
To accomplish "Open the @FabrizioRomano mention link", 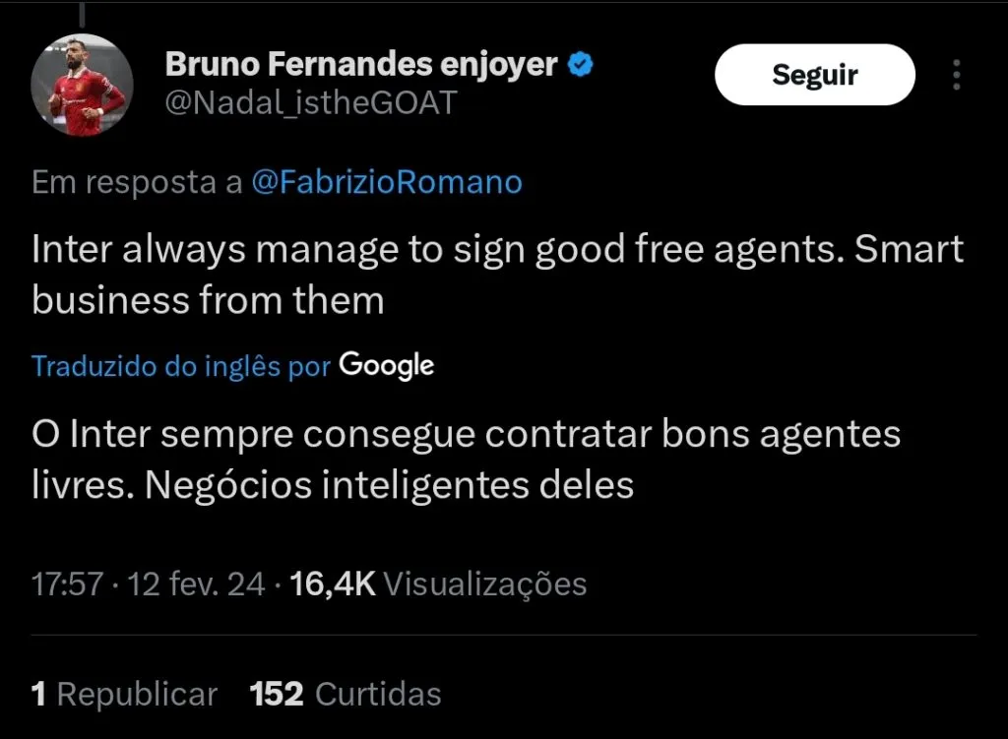I will (x=387, y=182).
